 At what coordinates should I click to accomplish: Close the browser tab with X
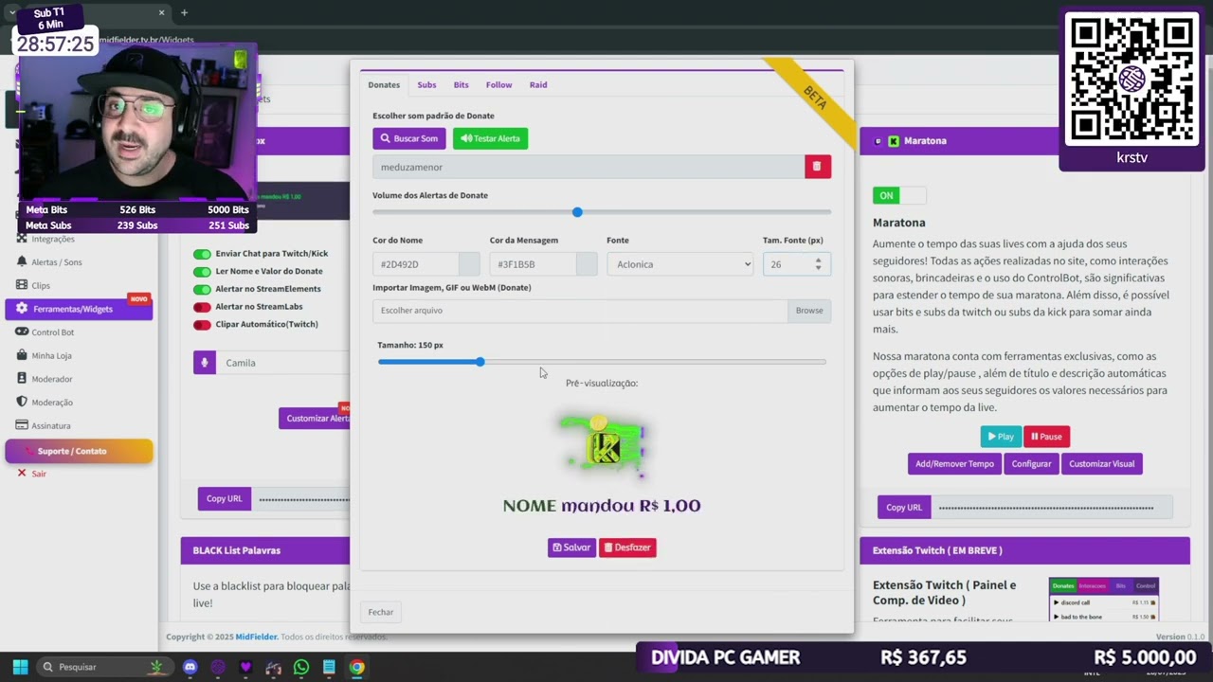(161, 12)
